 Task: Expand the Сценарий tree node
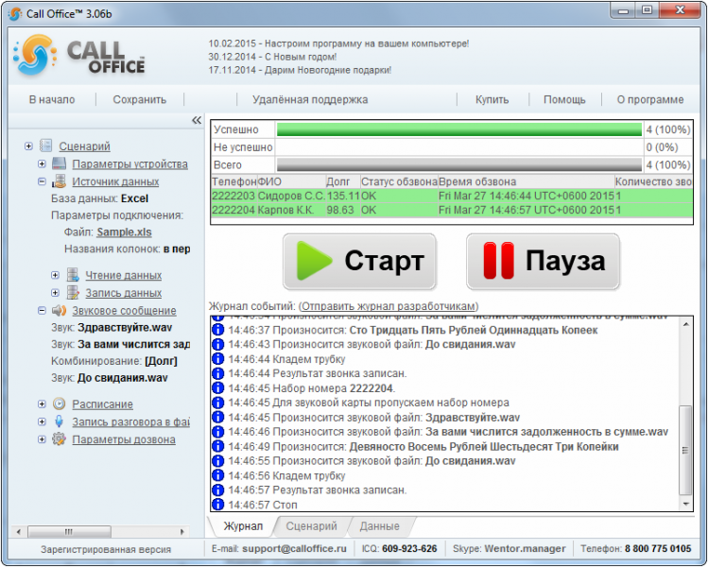[28, 146]
